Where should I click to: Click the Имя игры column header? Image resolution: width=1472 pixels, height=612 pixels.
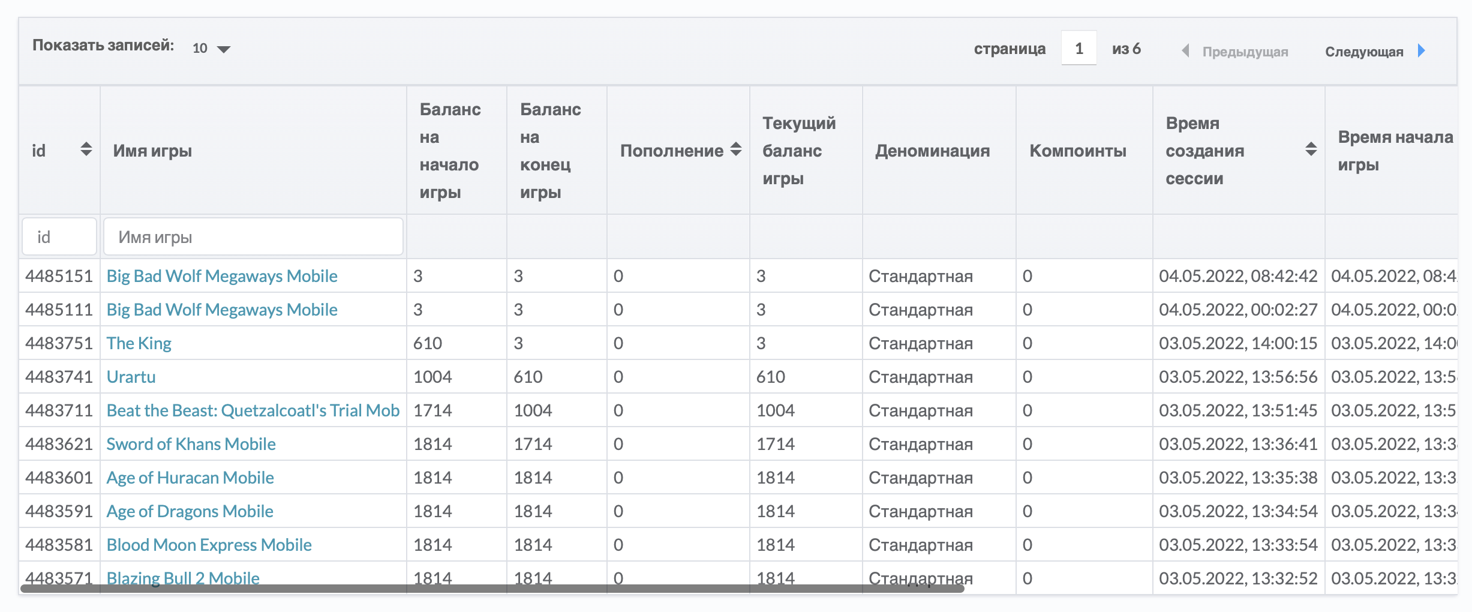[152, 151]
